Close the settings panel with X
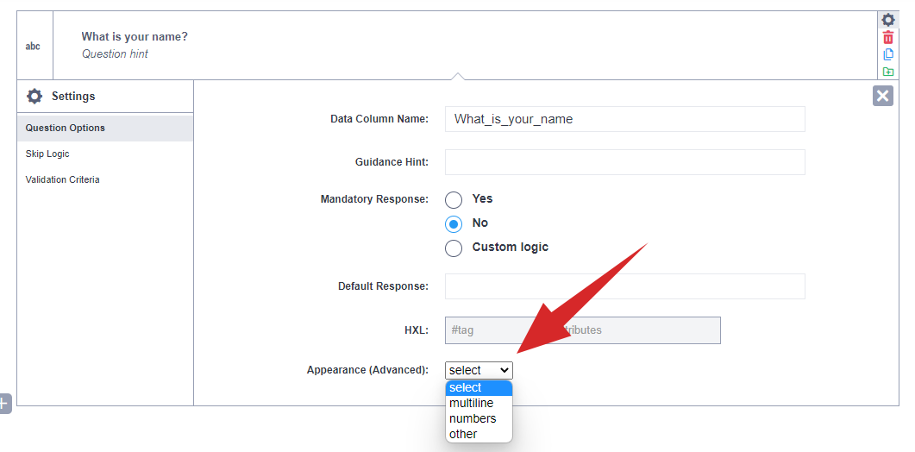The image size is (915, 452). 882,96
